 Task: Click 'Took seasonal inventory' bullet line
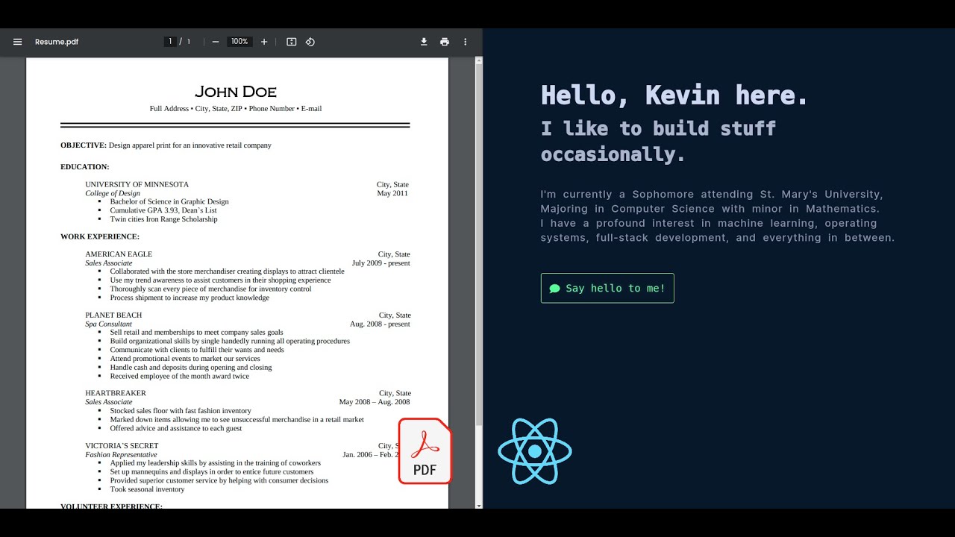(147, 489)
